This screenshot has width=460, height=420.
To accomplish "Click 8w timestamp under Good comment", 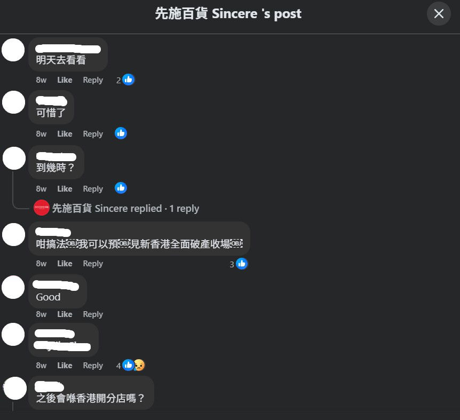I will click(x=41, y=314).
